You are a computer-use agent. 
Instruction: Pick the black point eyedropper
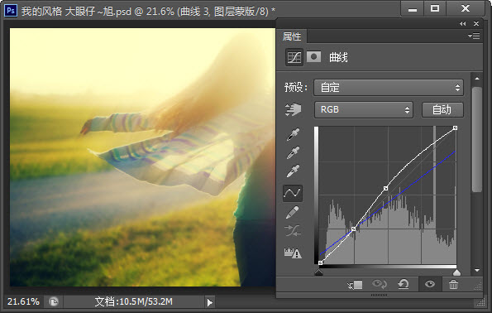point(293,134)
